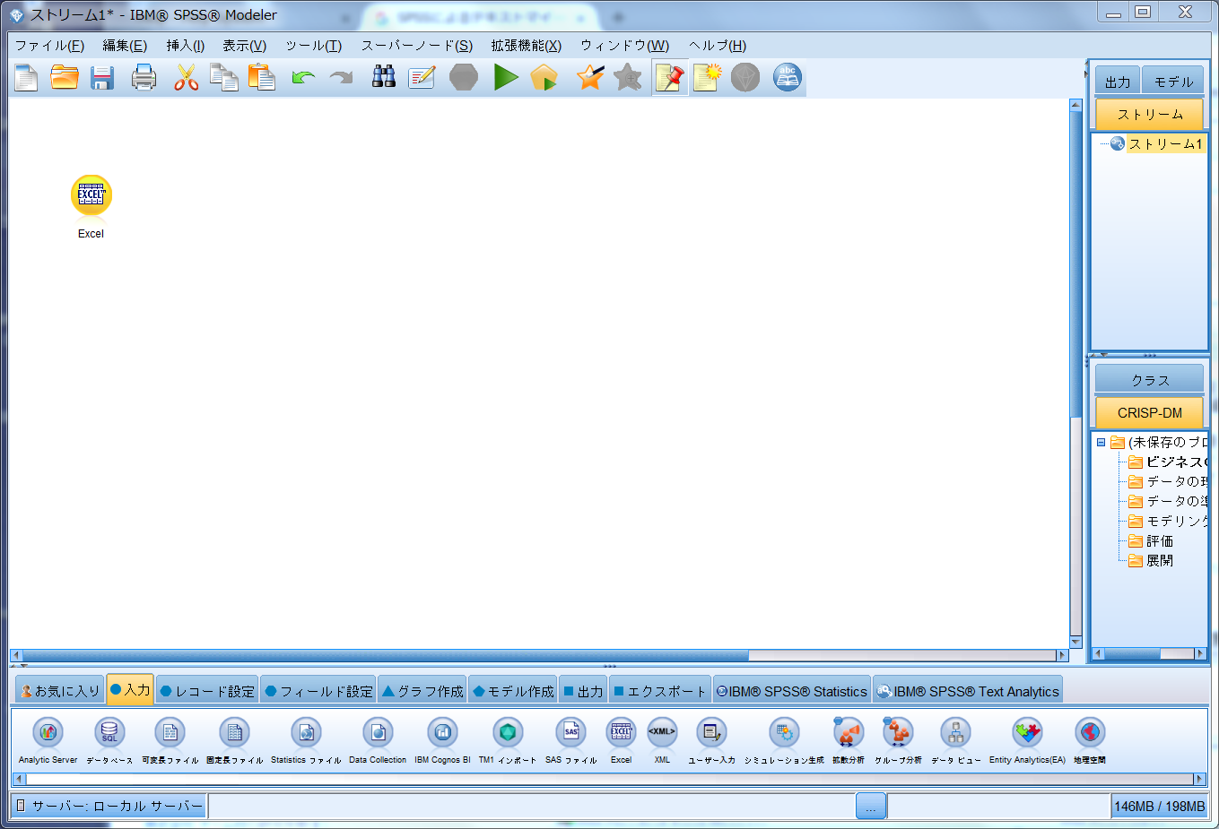
Task: Toggle the pinned note markup icon
Action: (669, 78)
